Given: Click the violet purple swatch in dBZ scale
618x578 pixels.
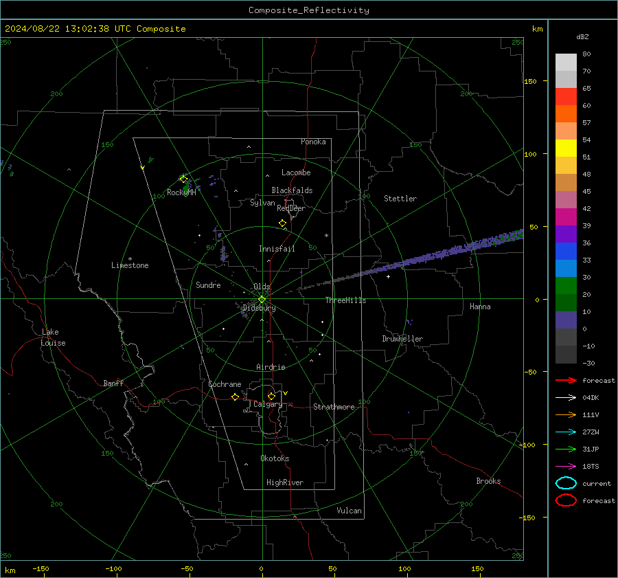Looking at the screenshot, I should click(566, 234).
